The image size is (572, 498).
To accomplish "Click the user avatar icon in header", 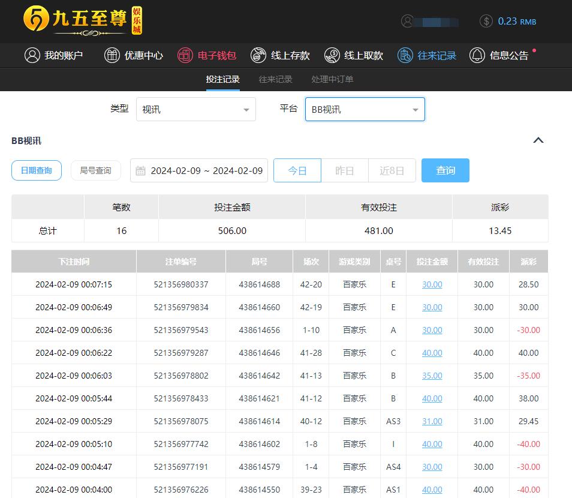I will [x=407, y=21].
